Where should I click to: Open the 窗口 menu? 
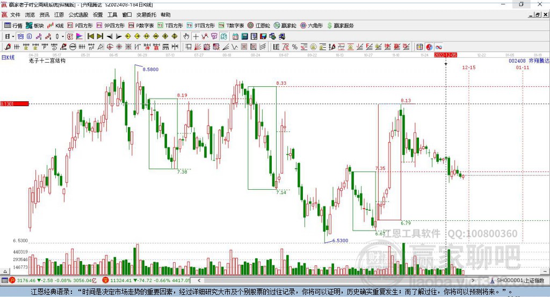[127, 14]
